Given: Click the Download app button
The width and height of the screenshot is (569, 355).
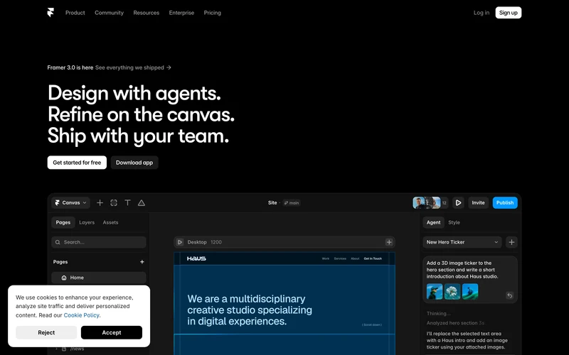Looking at the screenshot, I should (x=134, y=163).
